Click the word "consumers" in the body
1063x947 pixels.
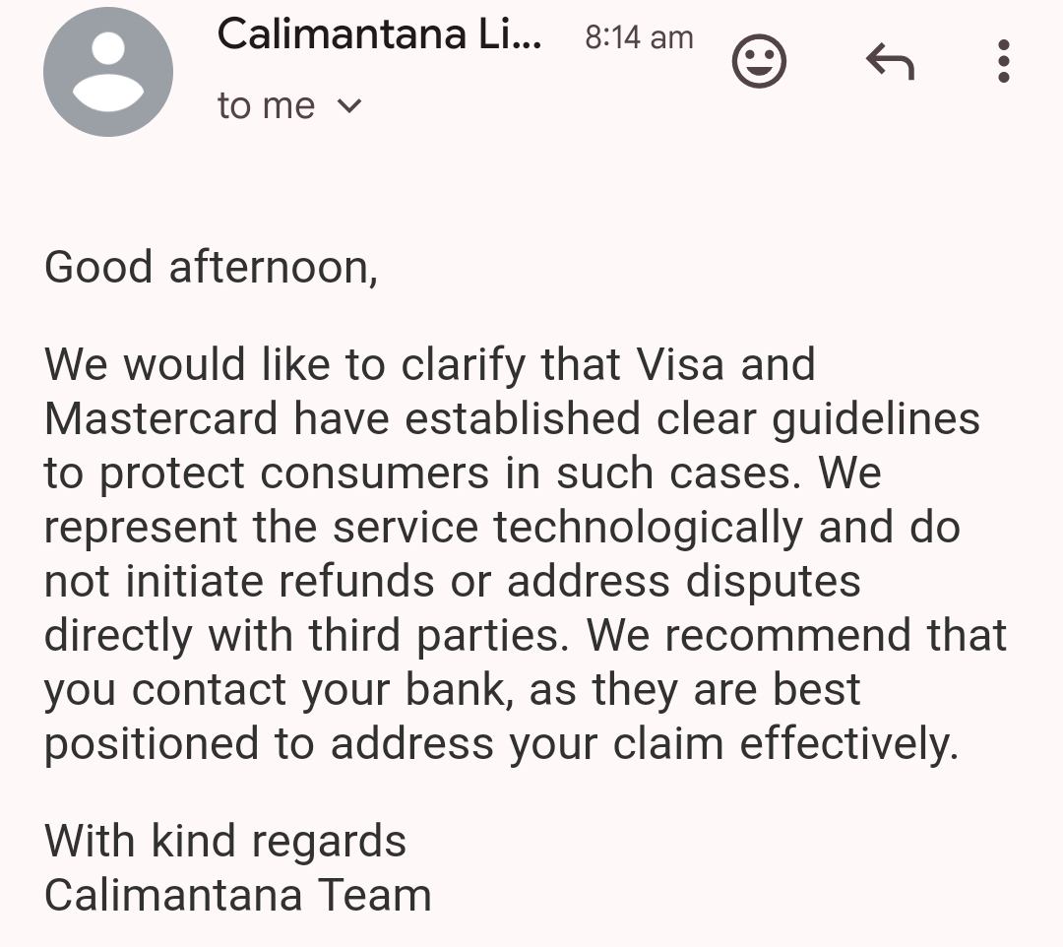tap(374, 473)
